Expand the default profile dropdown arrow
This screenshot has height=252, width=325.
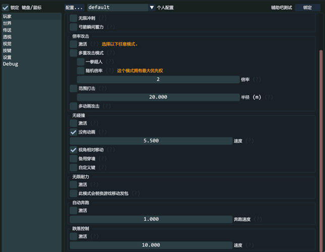(x=151, y=8)
